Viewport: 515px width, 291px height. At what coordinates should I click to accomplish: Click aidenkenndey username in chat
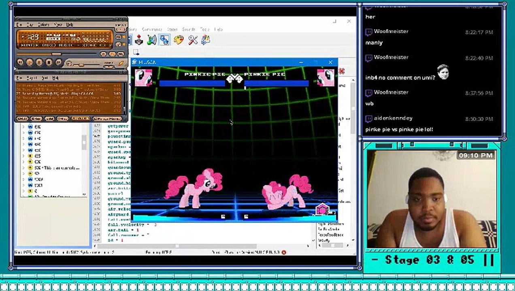(393, 118)
